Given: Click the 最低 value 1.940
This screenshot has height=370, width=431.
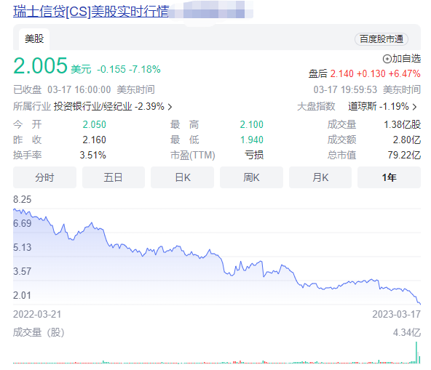Looking at the screenshot, I should (252, 140).
